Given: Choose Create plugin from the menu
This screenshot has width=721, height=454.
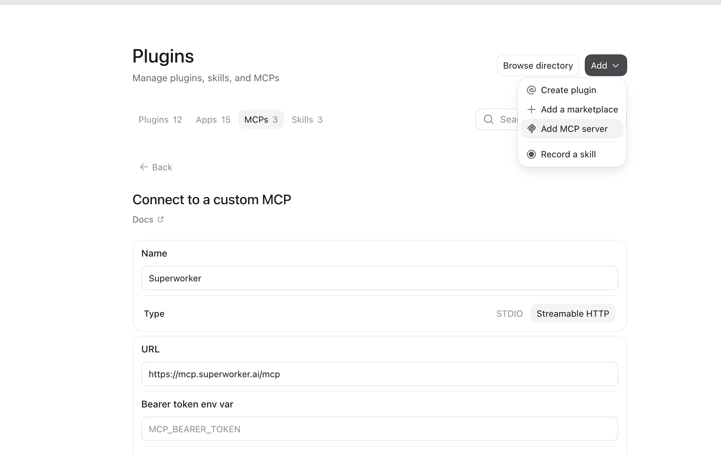Looking at the screenshot, I should pyautogui.click(x=572, y=90).
